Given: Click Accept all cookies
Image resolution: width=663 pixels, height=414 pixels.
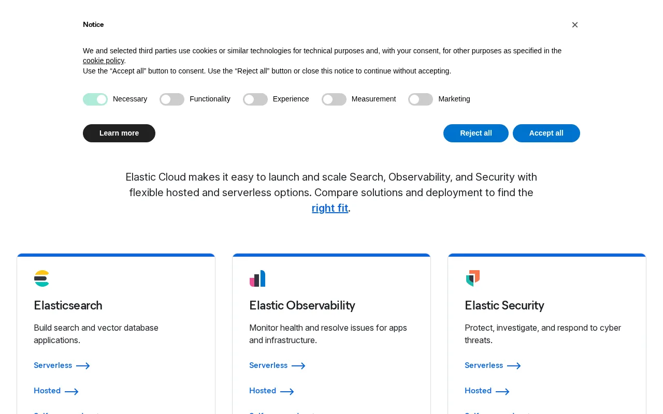Looking at the screenshot, I should click(x=546, y=133).
